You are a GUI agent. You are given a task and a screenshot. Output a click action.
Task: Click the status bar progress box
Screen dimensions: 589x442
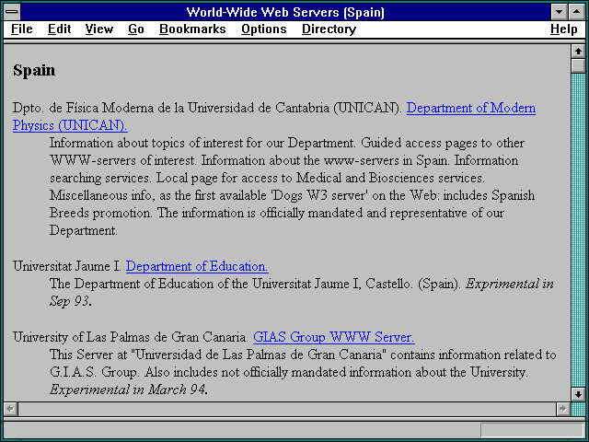pyautogui.click(x=532, y=430)
